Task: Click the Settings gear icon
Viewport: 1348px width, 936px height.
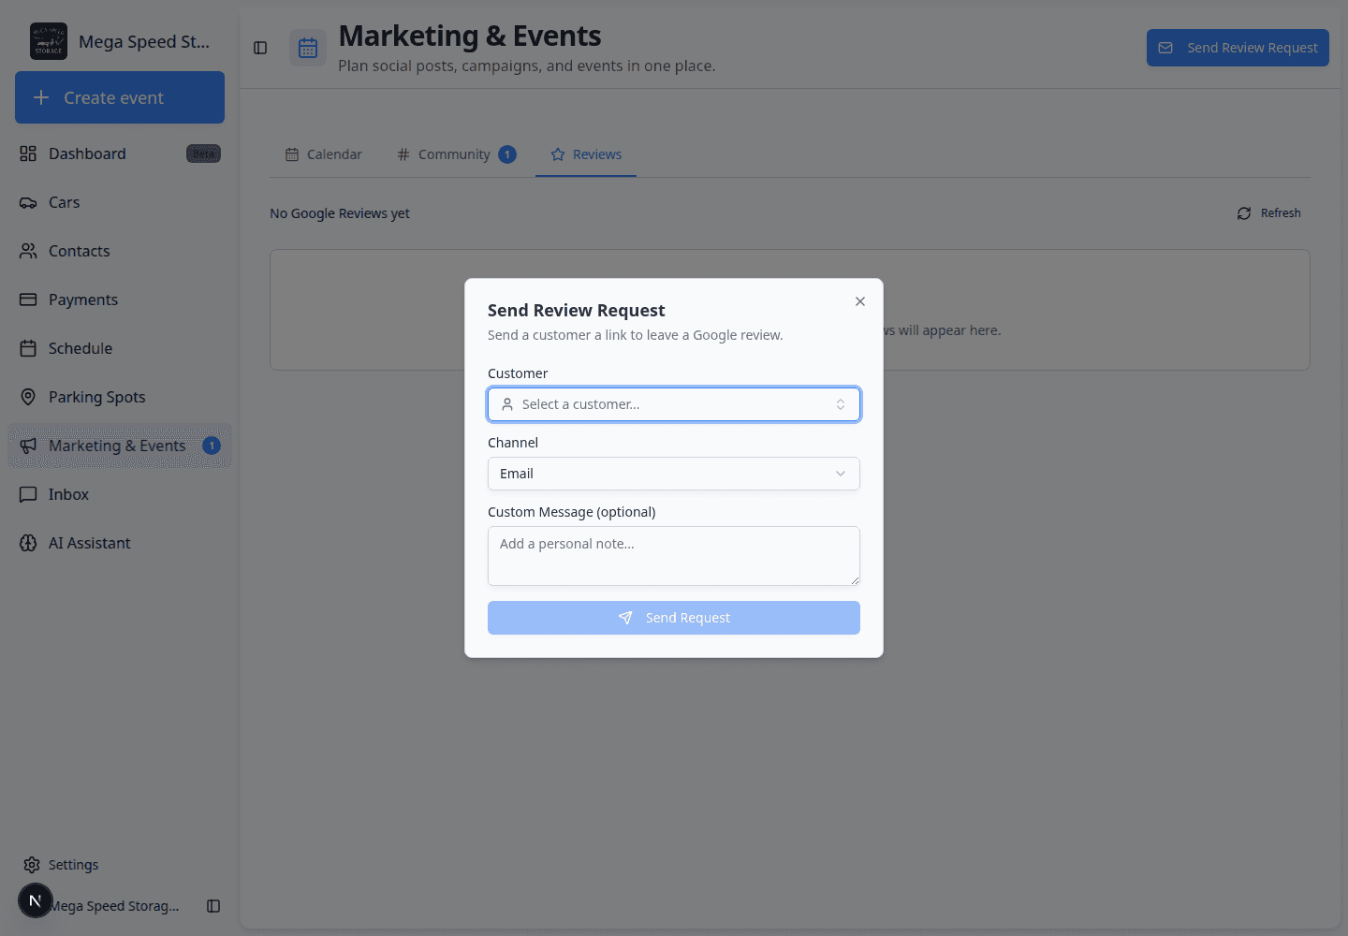Action: coord(32,865)
